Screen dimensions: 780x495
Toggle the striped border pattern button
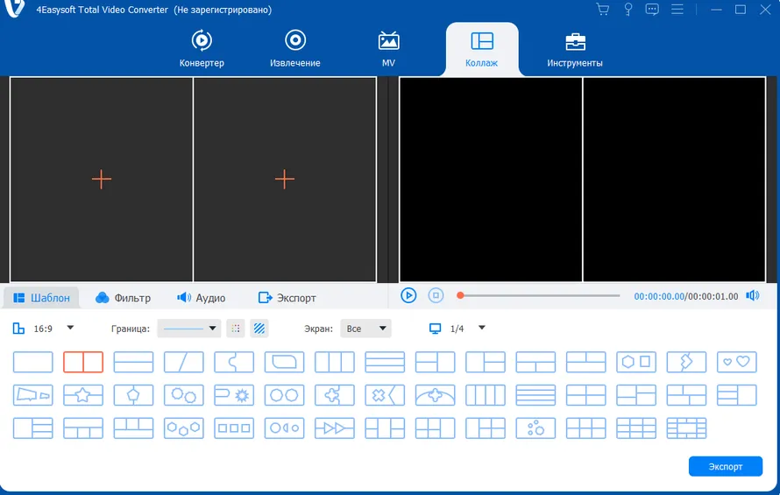coord(259,329)
